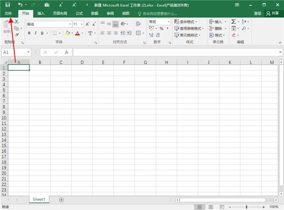Click the Insert Function fx icon

tap(66, 52)
